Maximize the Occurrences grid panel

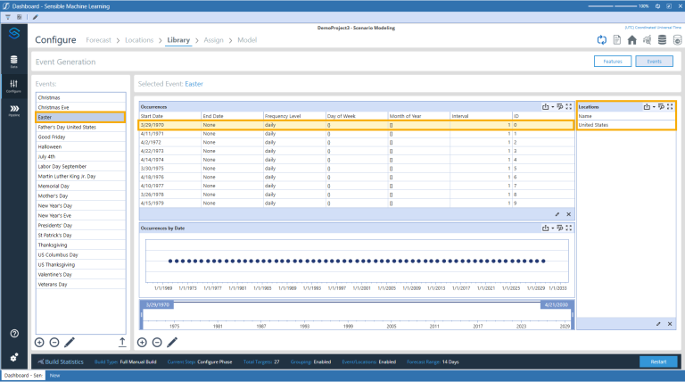[x=568, y=106]
